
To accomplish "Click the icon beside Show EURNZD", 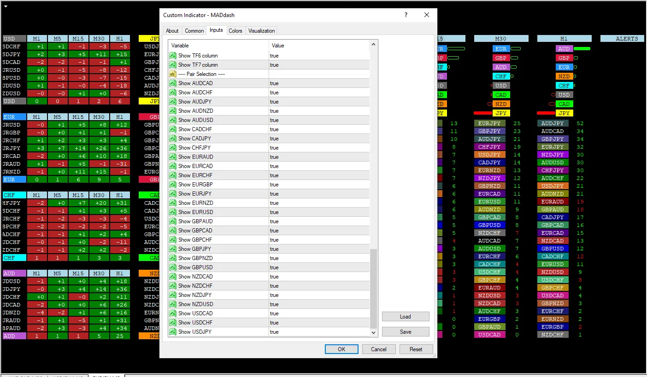I will pos(173,203).
